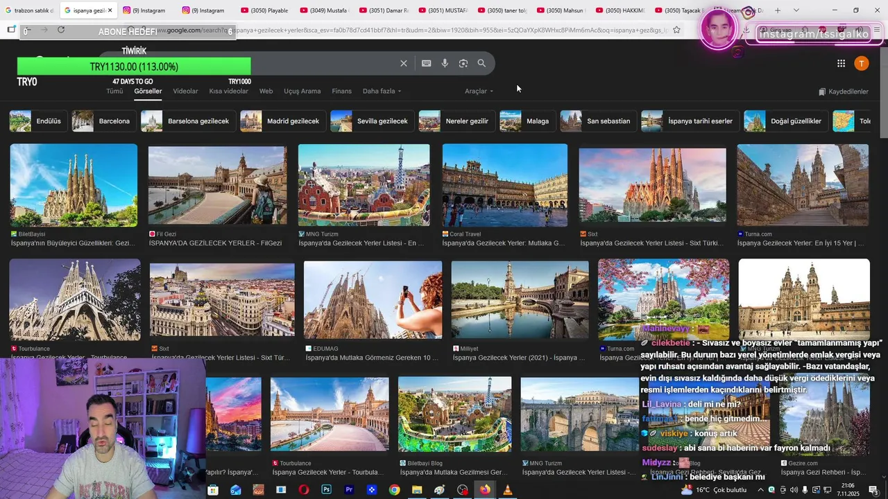Launch Opera from the taskbar

(304, 490)
